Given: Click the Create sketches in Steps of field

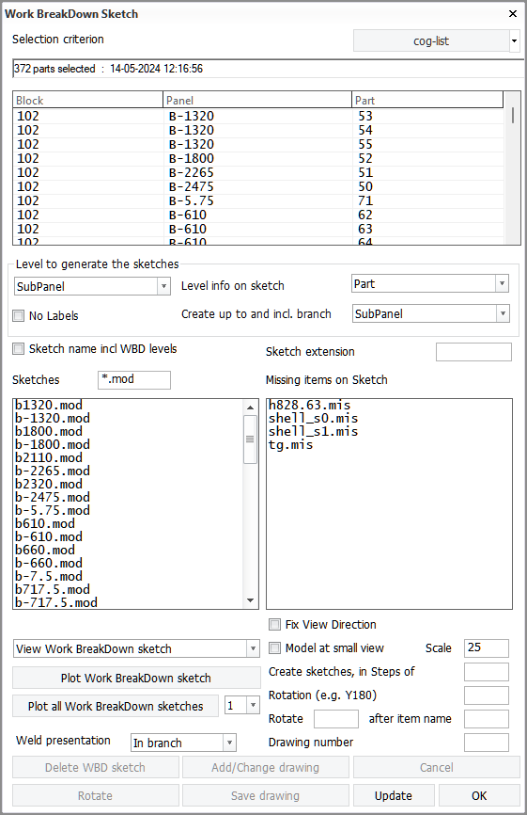Looking at the screenshot, I should point(487,672).
